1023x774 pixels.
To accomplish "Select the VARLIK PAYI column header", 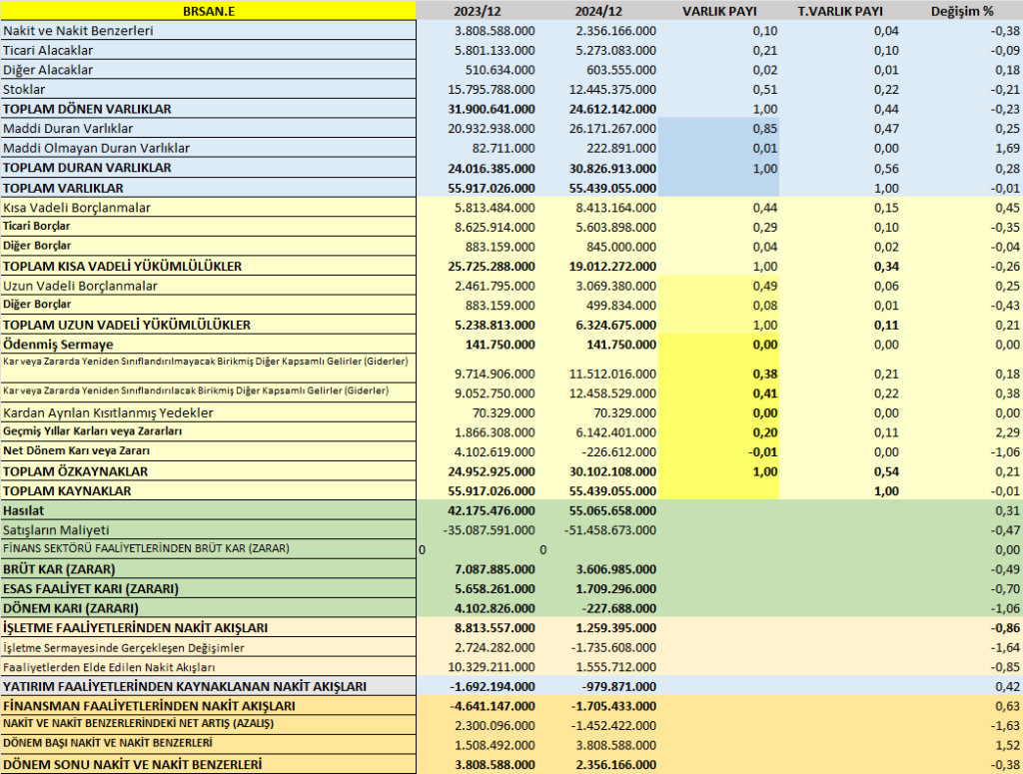I will 719,11.
